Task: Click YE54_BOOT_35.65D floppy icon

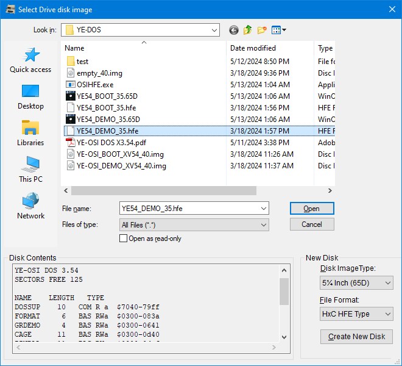Action: [71, 96]
